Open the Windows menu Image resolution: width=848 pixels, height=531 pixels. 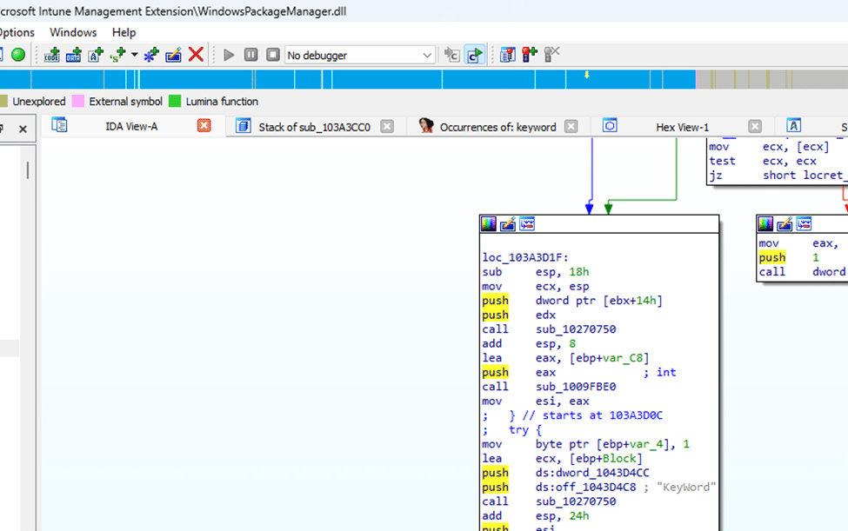point(73,32)
